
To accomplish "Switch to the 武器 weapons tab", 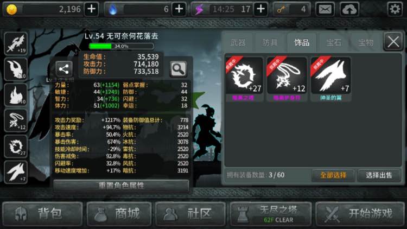I will pyautogui.click(x=238, y=42).
